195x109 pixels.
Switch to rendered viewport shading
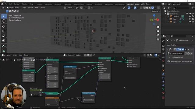click(x=153, y=8)
